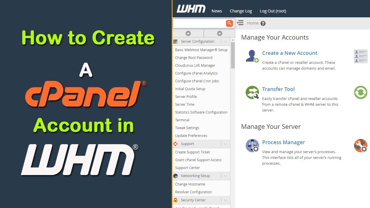The width and height of the screenshot is (370, 208).
Task: Collapse the Support section chevron
Action: pyautogui.click(x=226, y=144)
